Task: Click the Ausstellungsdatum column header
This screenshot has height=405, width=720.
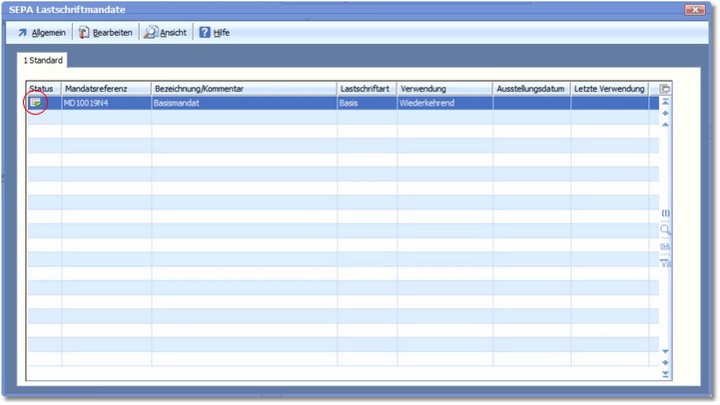Action: click(x=531, y=89)
